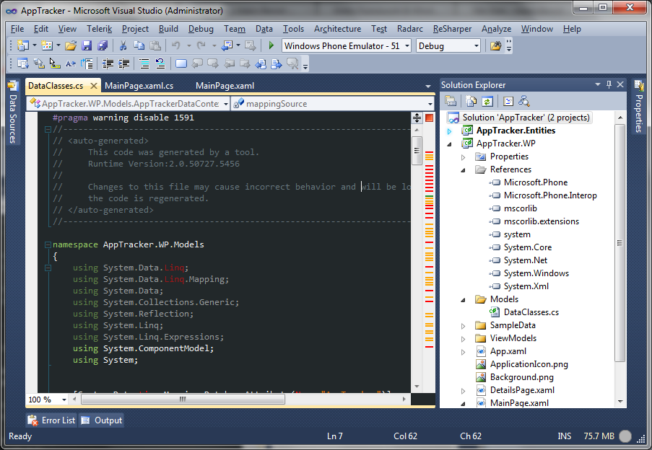Toggle the editor split bar button
652x450 pixels.
tap(417, 118)
